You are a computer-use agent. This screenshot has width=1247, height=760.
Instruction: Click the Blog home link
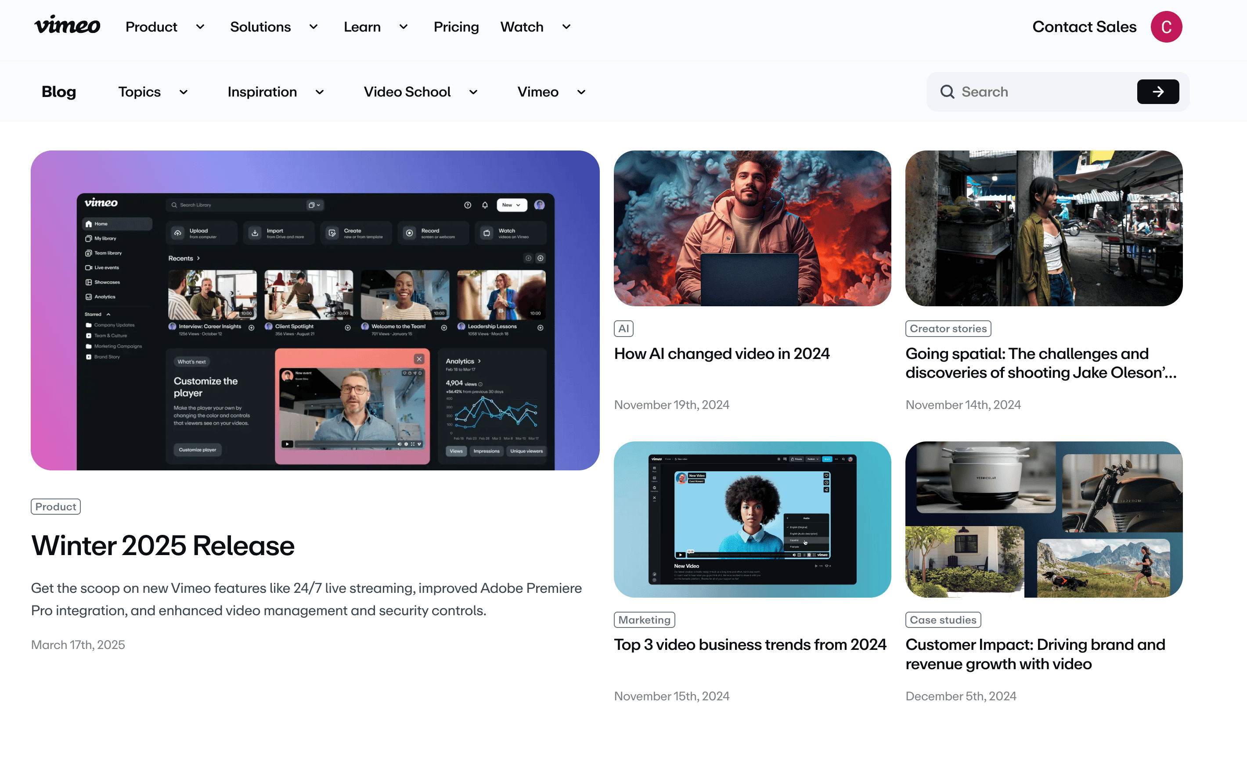[x=59, y=92]
